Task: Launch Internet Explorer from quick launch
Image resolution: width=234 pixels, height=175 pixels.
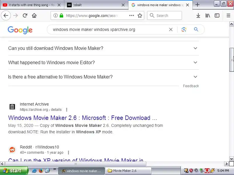Action: [x=34, y=171]
